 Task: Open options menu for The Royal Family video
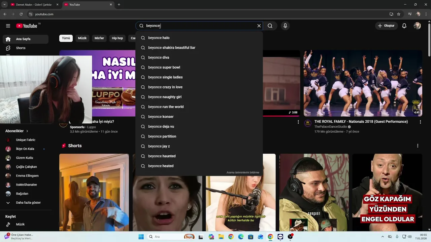420,122
